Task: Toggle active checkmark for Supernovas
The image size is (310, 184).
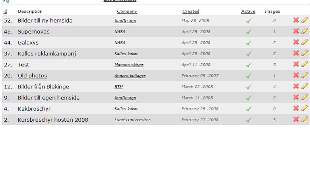Action: click(248, 31)
